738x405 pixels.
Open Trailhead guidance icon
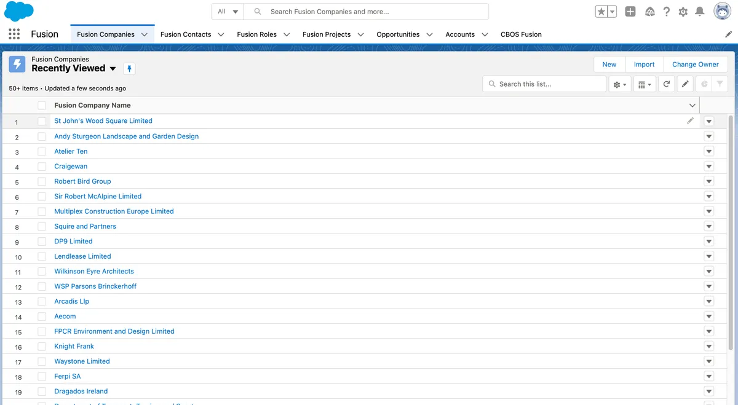650,12
